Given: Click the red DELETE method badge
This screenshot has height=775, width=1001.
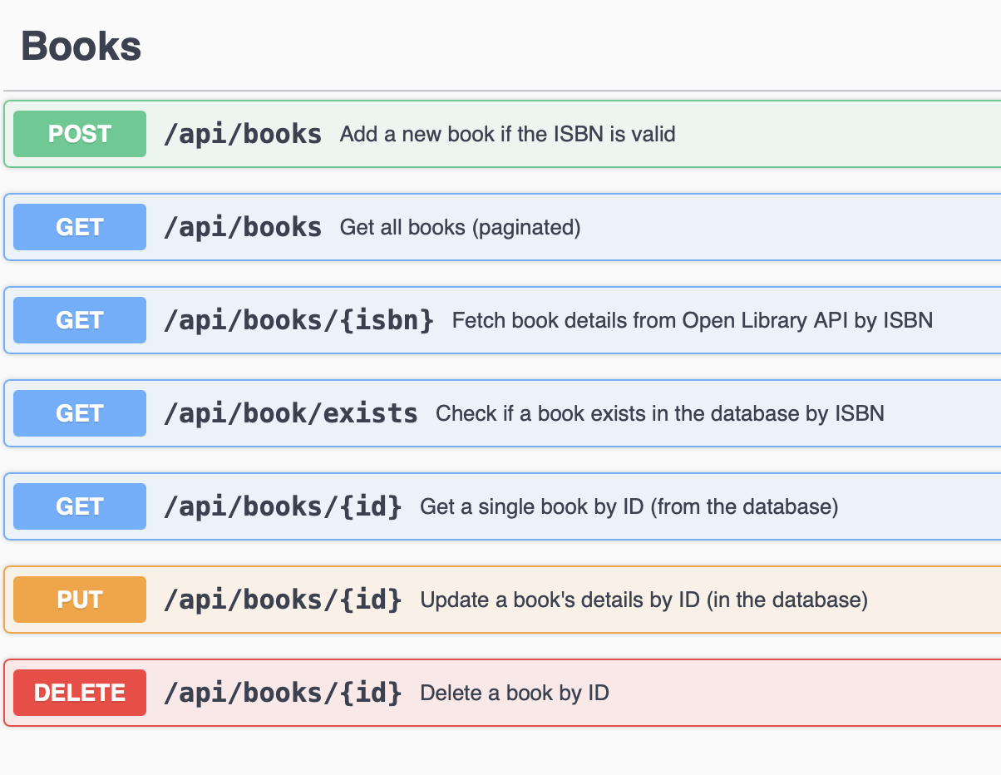Looking at the screenshot, I should 80,693.
